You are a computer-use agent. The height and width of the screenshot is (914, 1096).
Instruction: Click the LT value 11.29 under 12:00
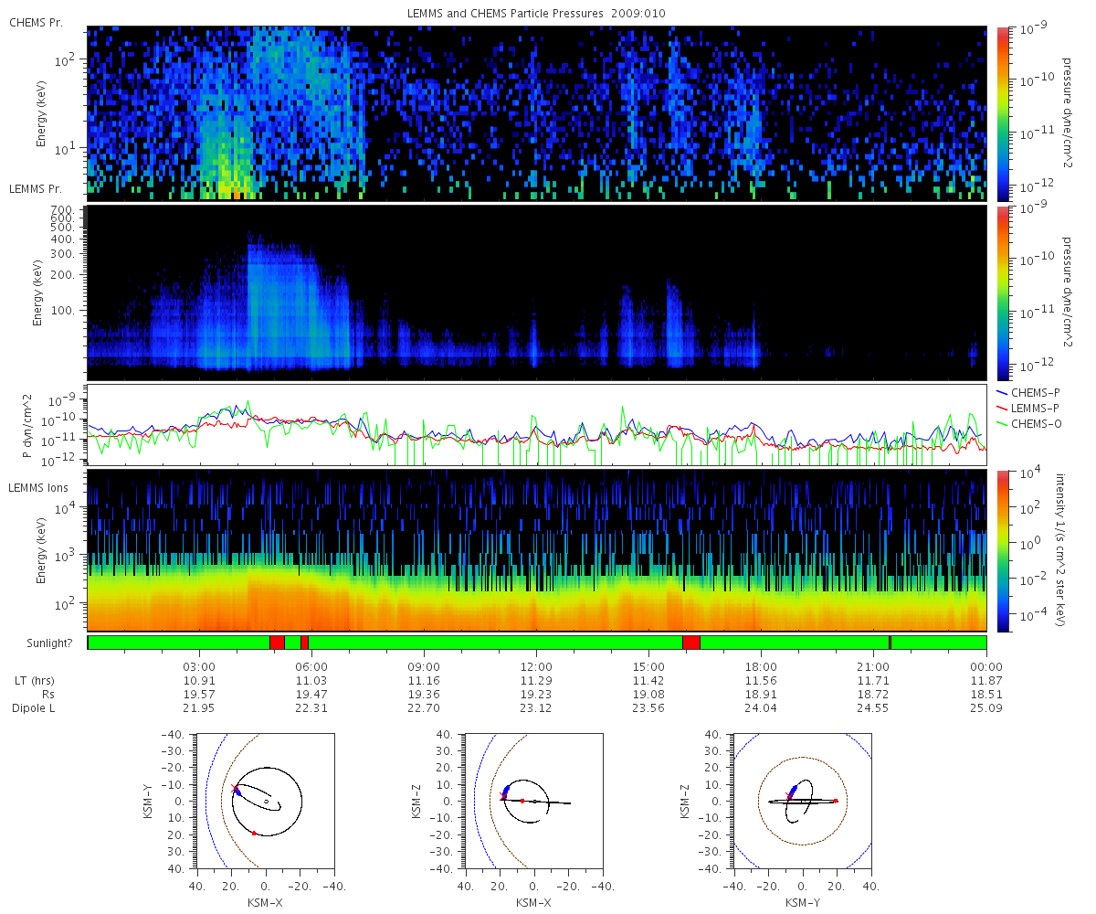[x=536, y=681]
